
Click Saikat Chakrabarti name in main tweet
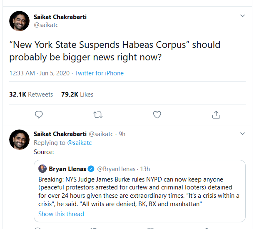click(60, 17)
